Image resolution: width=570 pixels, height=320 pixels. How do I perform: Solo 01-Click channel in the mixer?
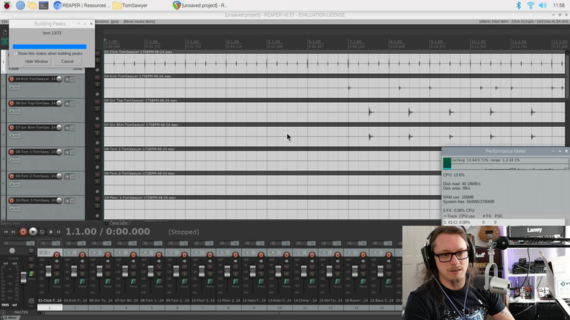57,273
